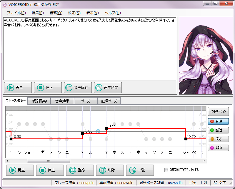The width and height of the screenshot is (235, 189).
Task: Register phrase with 登録 button
Action: pos(80,170)
